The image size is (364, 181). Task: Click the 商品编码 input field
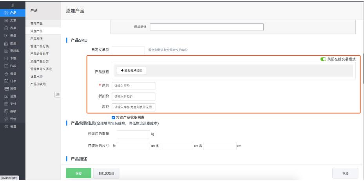pos(206,27)
